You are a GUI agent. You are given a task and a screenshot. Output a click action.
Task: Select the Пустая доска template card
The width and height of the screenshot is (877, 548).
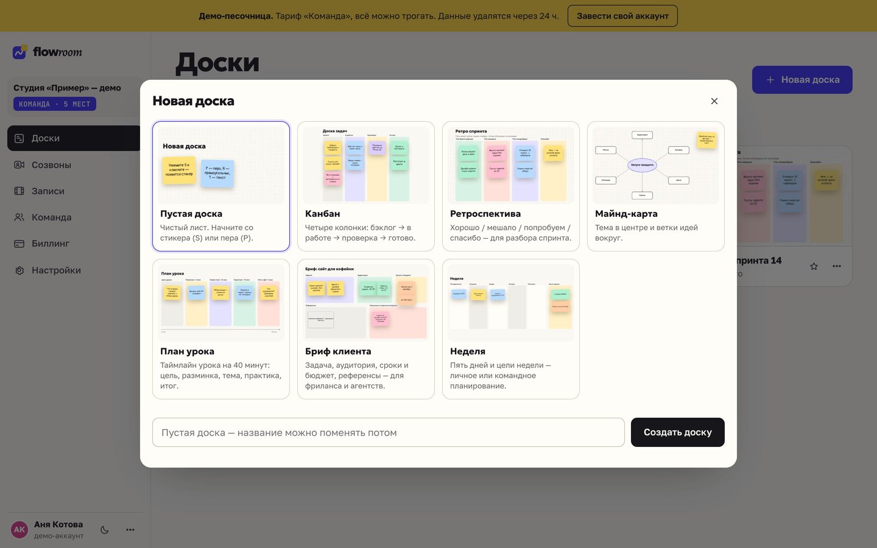click(221, 186)
